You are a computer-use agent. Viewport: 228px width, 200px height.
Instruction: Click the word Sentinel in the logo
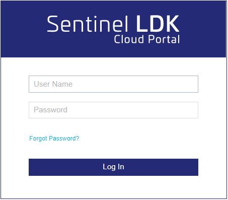(x=88, y=24)
